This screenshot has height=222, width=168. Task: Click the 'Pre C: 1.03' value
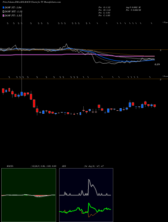[x=104, y=15]
